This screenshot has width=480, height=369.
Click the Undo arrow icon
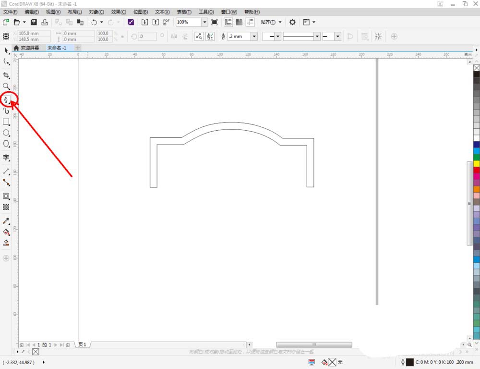tap(94, 22)
